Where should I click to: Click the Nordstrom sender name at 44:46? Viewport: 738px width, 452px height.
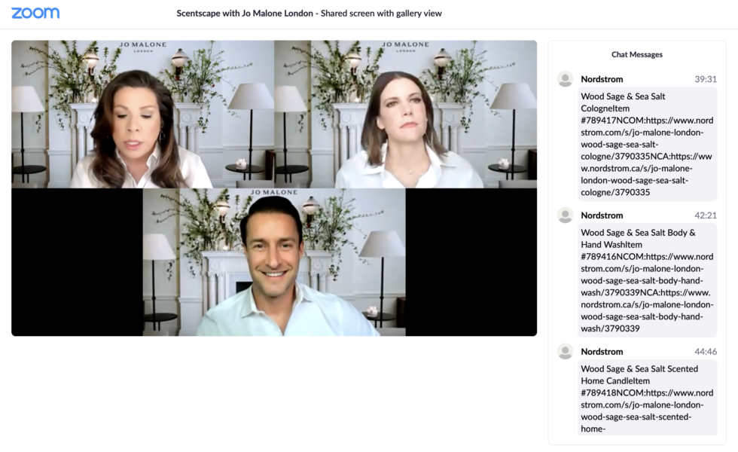pos(602,352)
